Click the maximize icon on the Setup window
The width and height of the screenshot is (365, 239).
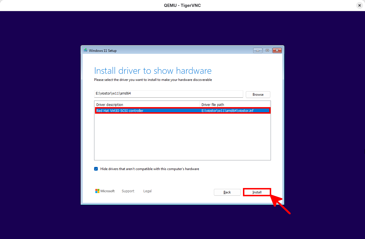click(267, 50)
